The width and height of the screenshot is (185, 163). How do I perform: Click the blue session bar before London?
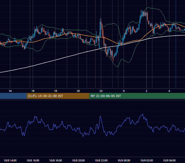[x=13, y=96]
